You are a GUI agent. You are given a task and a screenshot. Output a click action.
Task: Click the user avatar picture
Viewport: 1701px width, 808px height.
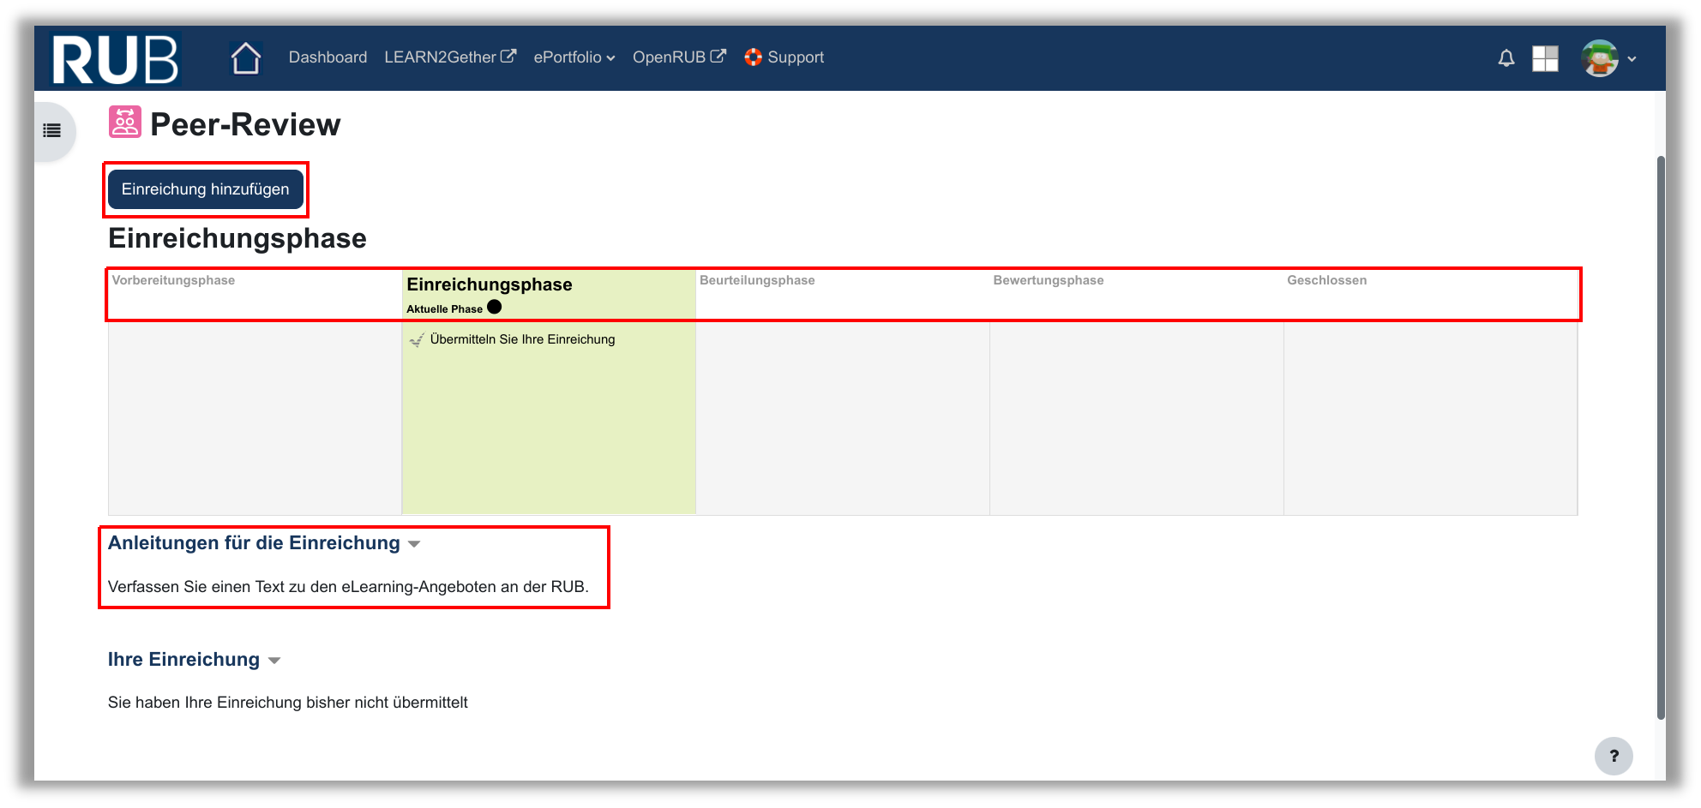click(1599, 58)
